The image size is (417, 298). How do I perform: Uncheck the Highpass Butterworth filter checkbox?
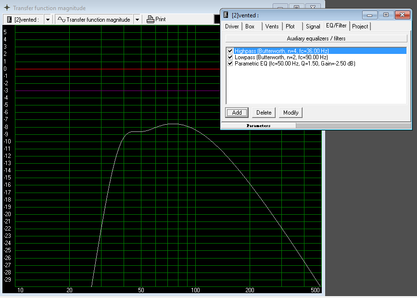coord(230,51)
